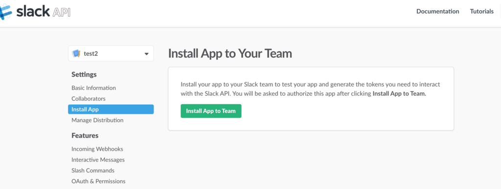Click the Slack API logo
Image resolution: width=501 pixels, height=189 pixels.
pyautogui.click(x=35, y=12)
